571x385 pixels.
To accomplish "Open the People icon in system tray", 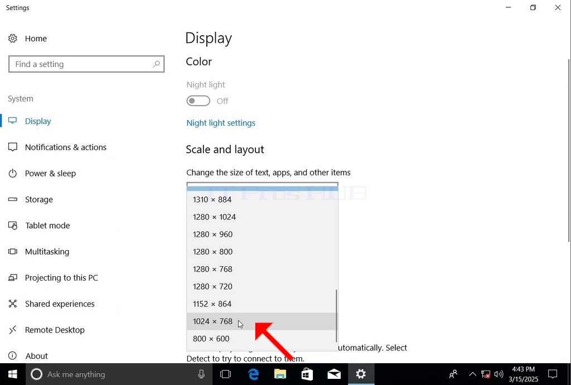I will 453,374.
